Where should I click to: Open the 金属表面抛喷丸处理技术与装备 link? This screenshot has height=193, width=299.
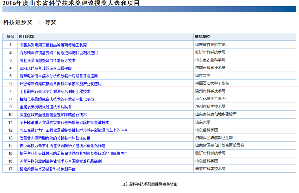pyautogui.click(x=46, y=107)
